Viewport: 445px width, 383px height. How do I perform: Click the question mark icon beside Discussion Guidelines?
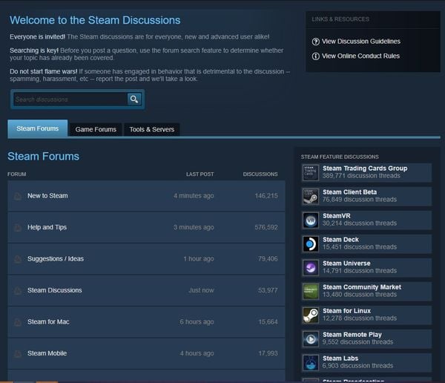click(316, 42)
